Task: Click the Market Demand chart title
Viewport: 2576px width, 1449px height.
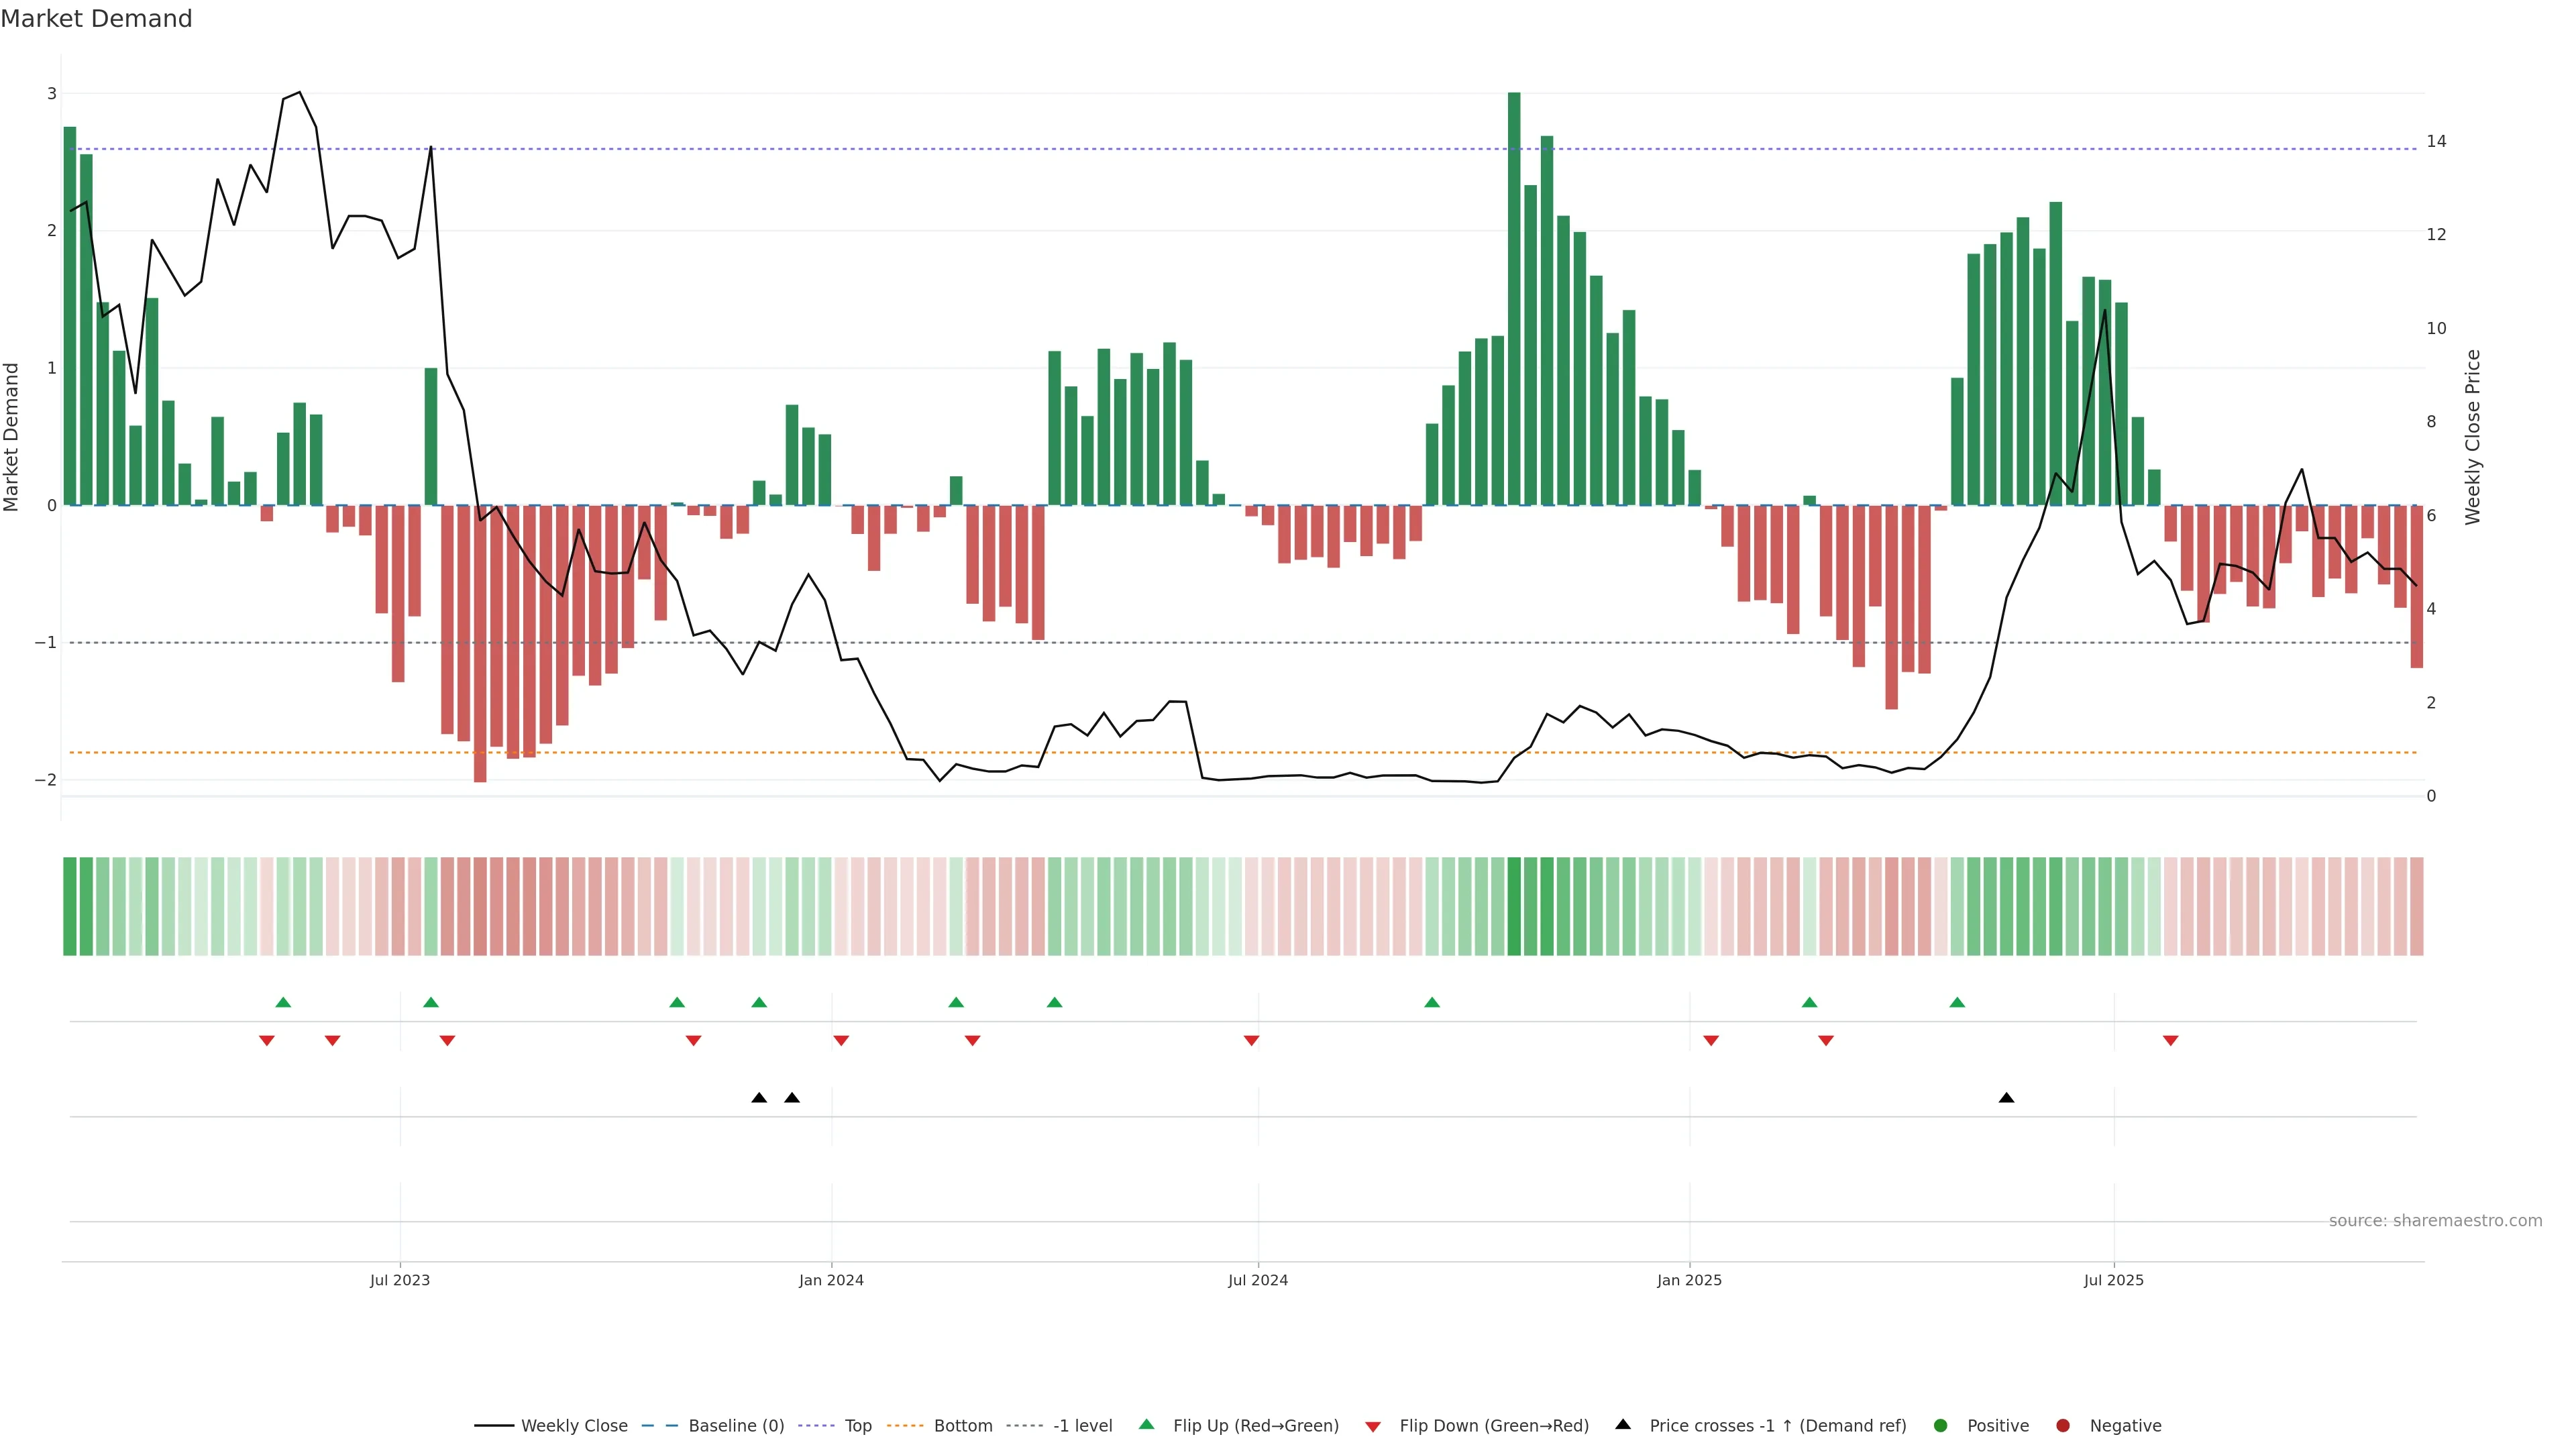Action: (x=96, y=19)
